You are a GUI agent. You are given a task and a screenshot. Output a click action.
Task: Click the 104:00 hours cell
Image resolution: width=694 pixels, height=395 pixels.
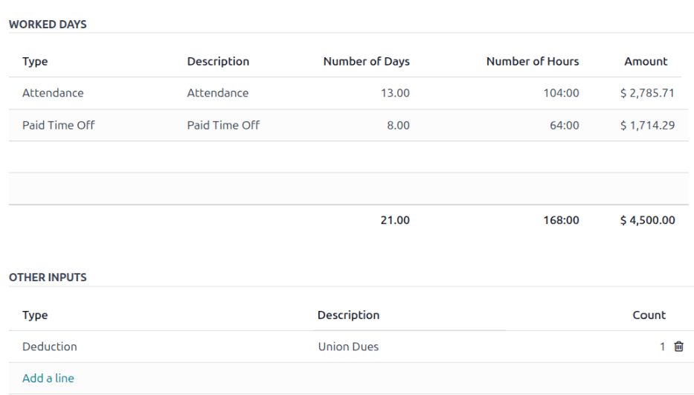561,94
